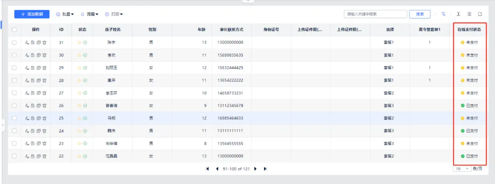Viewport: 495px width, 184px height.
Task: Toggle the select-all checkbox in table header
Action: [14, 30]
